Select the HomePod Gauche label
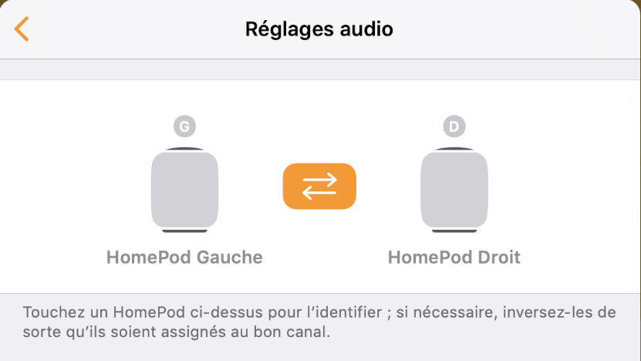The width and height of the screenshot is (641, 361). click(184, 257)
